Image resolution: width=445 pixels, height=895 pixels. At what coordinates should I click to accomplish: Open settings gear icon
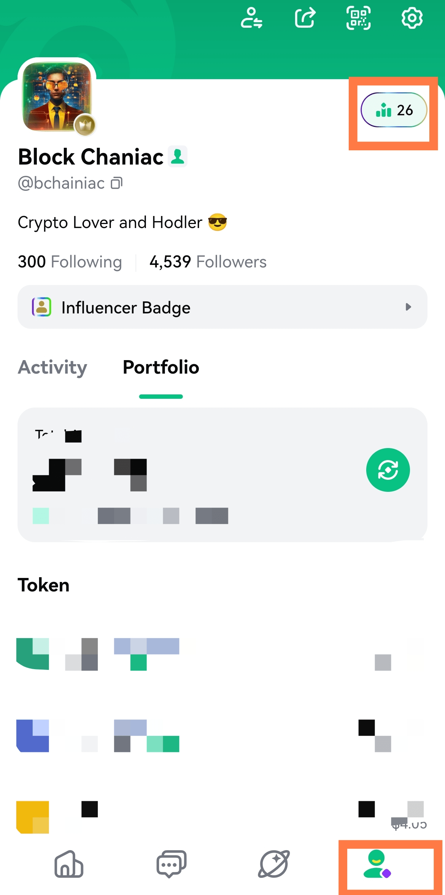[412, 18]
